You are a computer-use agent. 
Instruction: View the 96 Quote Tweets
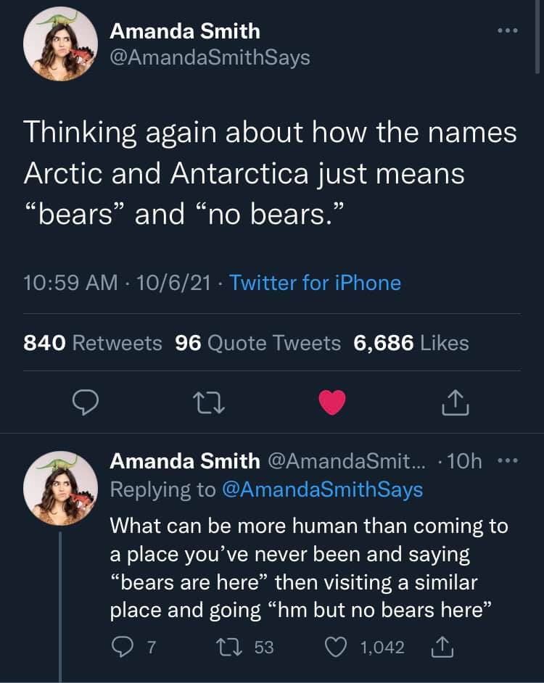point(258,342)
